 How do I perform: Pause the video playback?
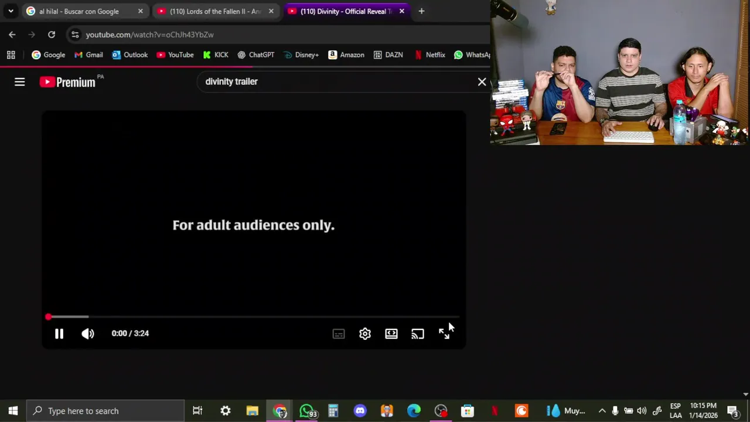[59, 333]
